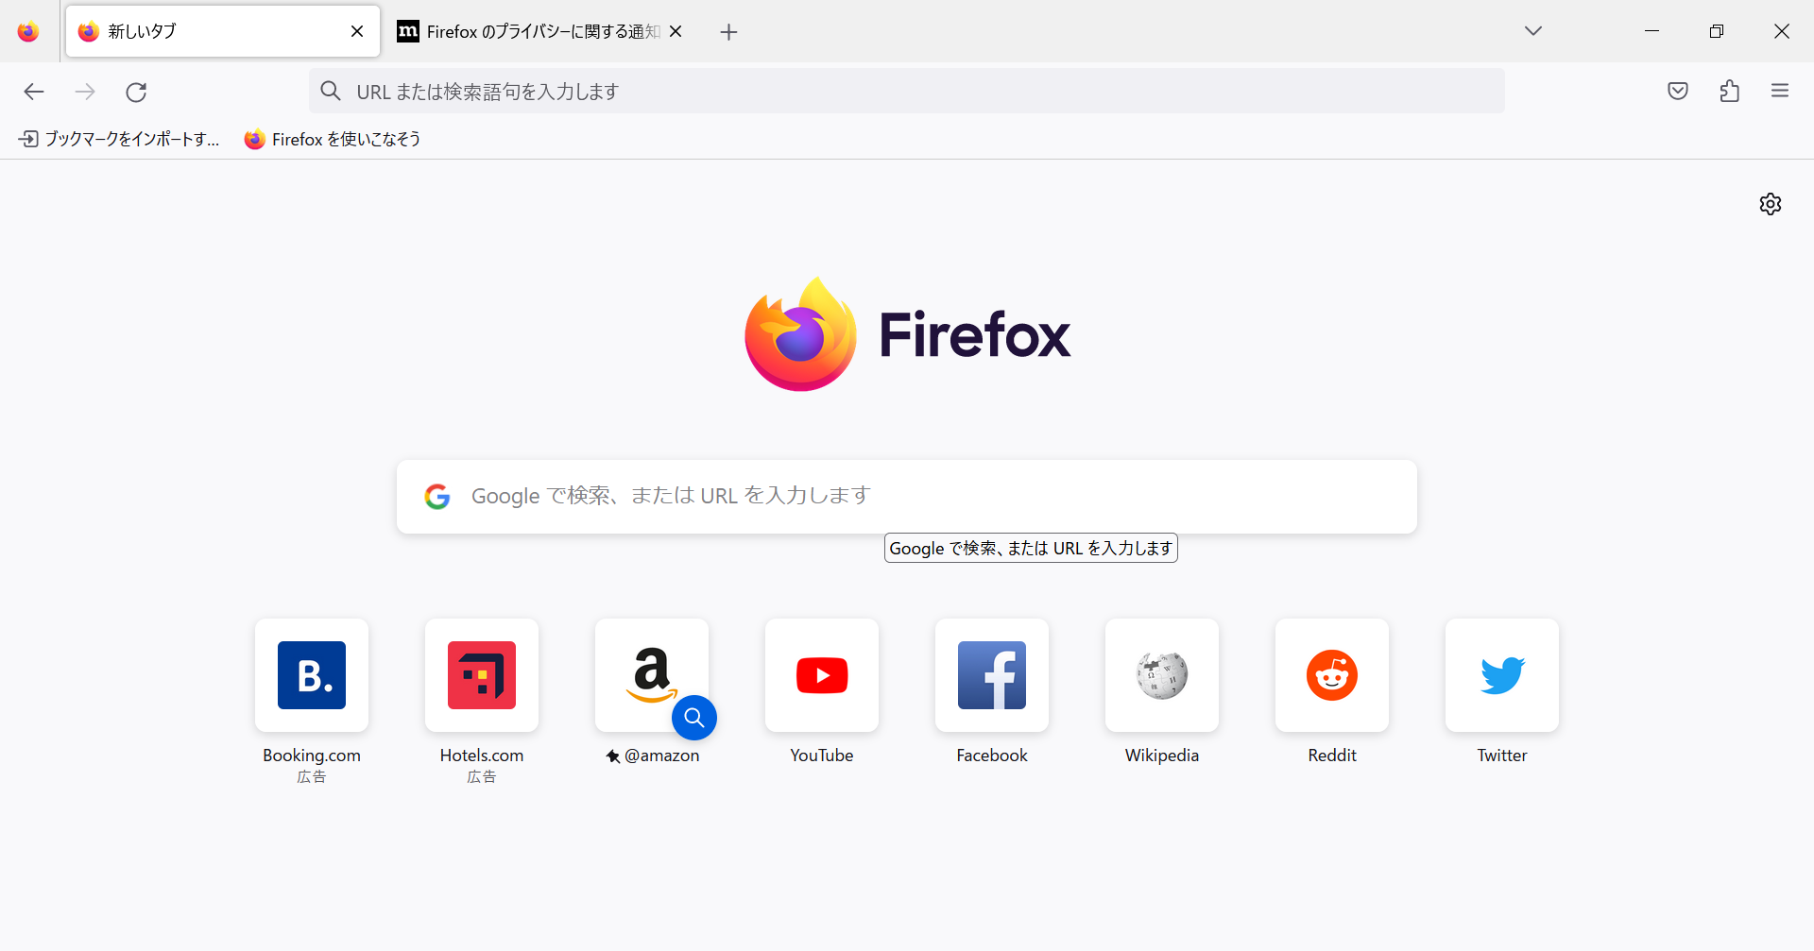
Task: Open the Reddit shortcut tile
Action: [x=1331, y=675]
